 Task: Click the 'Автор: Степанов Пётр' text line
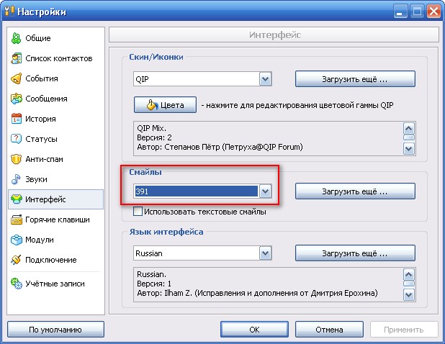click(x=220, y=147)
